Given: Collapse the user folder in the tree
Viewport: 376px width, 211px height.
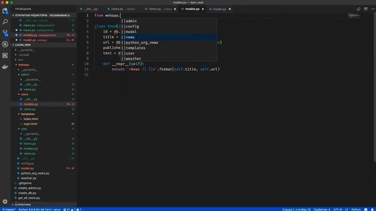Looking at the screenshot, I should point(44,129).
